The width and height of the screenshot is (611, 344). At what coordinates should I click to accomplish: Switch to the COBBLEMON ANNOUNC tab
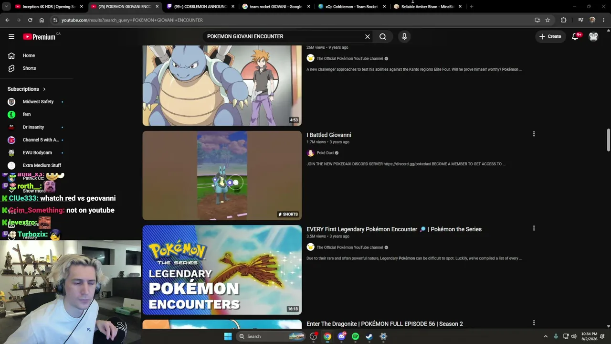[200, 7]
